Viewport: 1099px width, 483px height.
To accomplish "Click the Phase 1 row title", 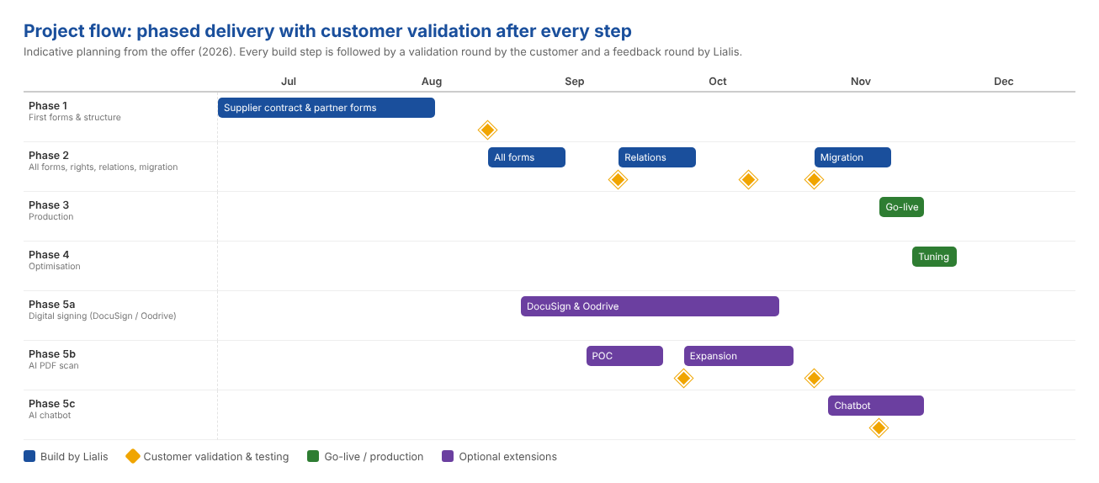I will [x=49, y=106].
